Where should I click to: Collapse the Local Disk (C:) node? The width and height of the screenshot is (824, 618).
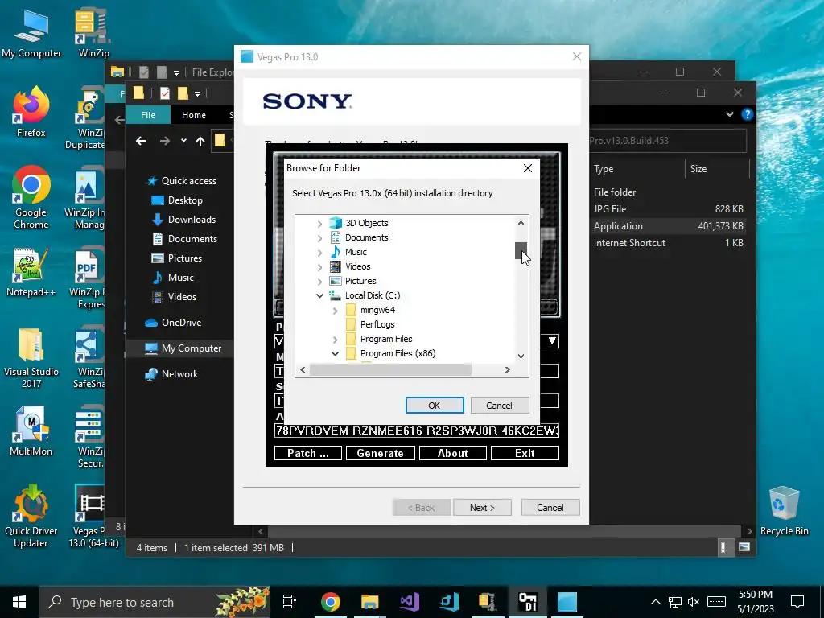tap(319, 296)
